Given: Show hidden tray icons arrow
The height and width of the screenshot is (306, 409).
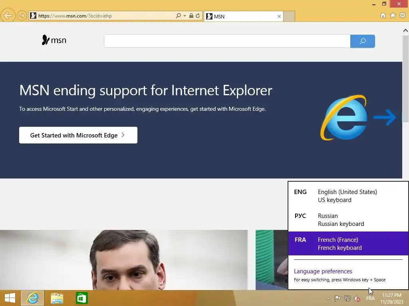Looking at the screenshot, I should 328,298.
